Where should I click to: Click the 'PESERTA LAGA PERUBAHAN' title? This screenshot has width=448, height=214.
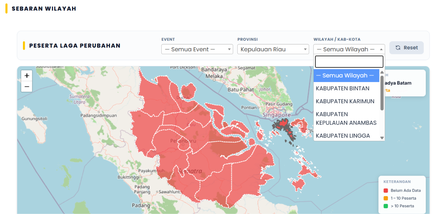75,46
